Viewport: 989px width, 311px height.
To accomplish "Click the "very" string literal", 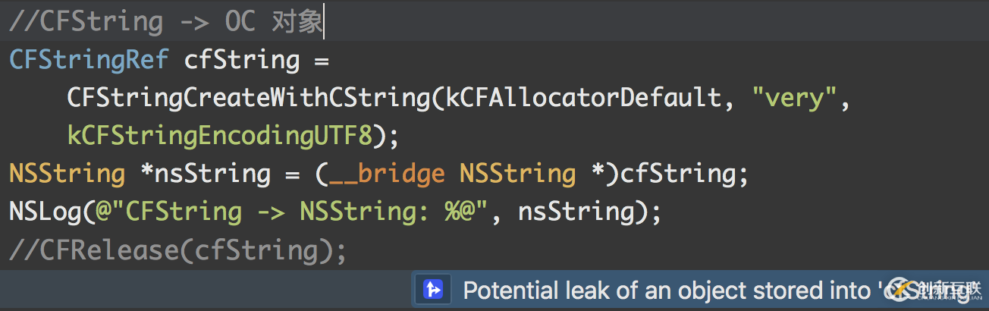I will pos(793,98).
